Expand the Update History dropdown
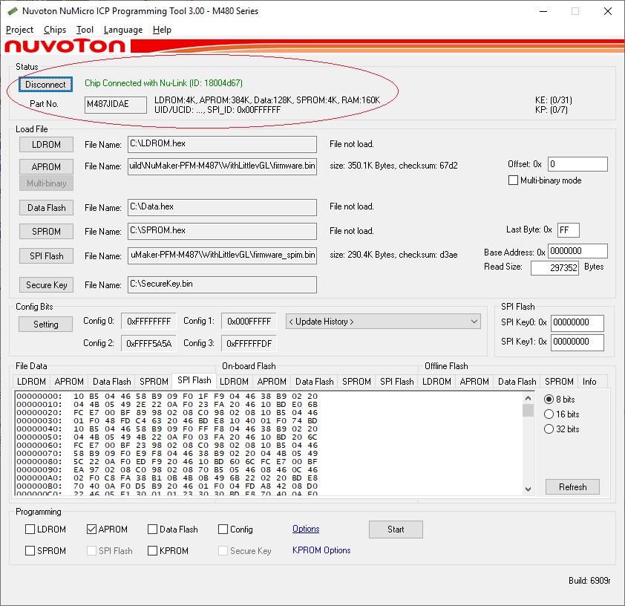 (x=383, y=322)
